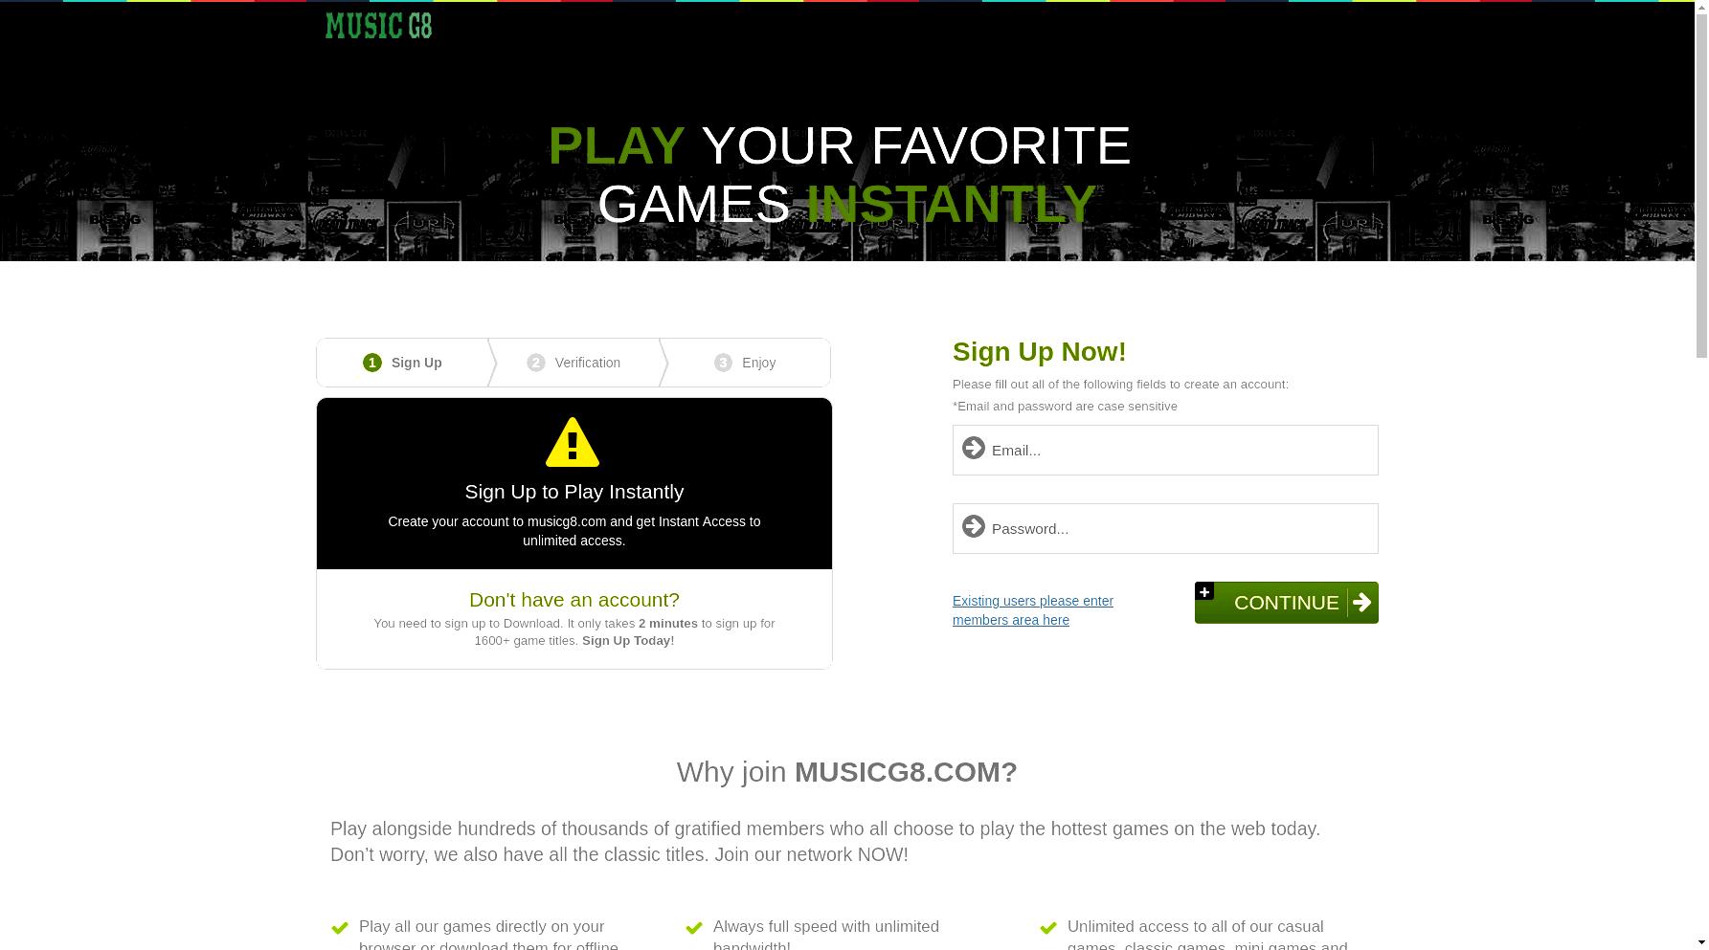Screen dimensions: 1709x950
Task: Click the page vertical scrollbar thumb
Action: tap(1701, 180)
